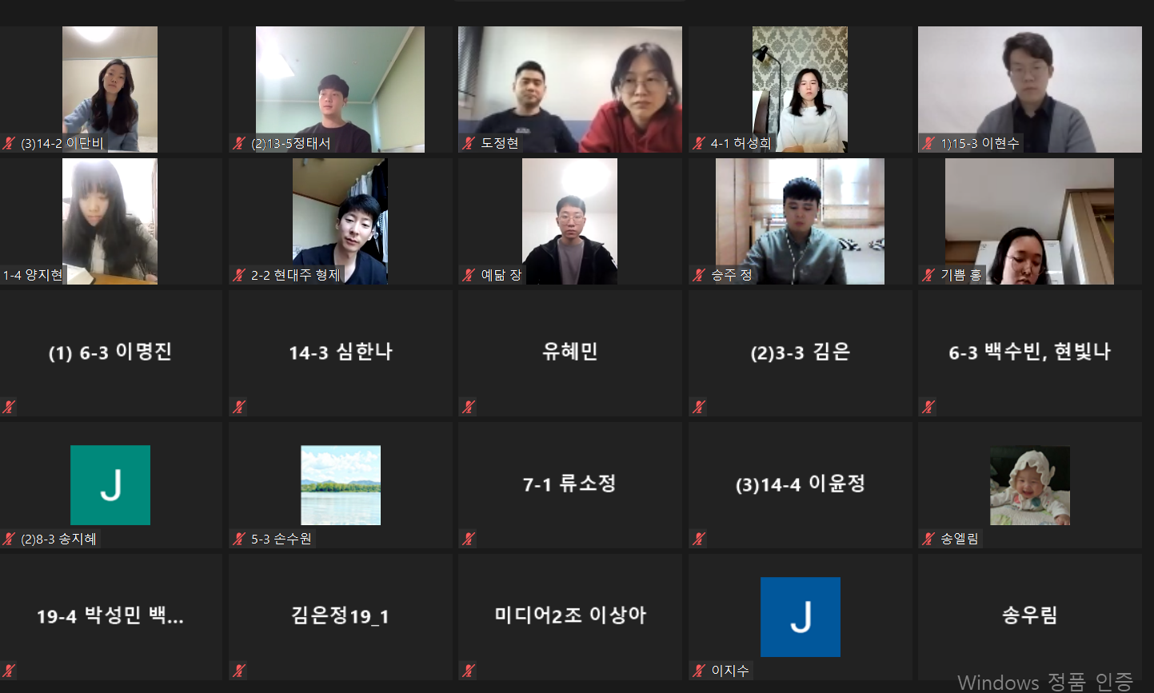Select the lake landscape avatar of 손수원

(x=341, y=485)
